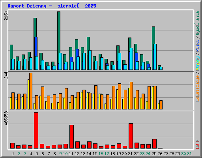Screen dimensions: 202x158
Task: Click green day label "30"
Action: point(183,154)
